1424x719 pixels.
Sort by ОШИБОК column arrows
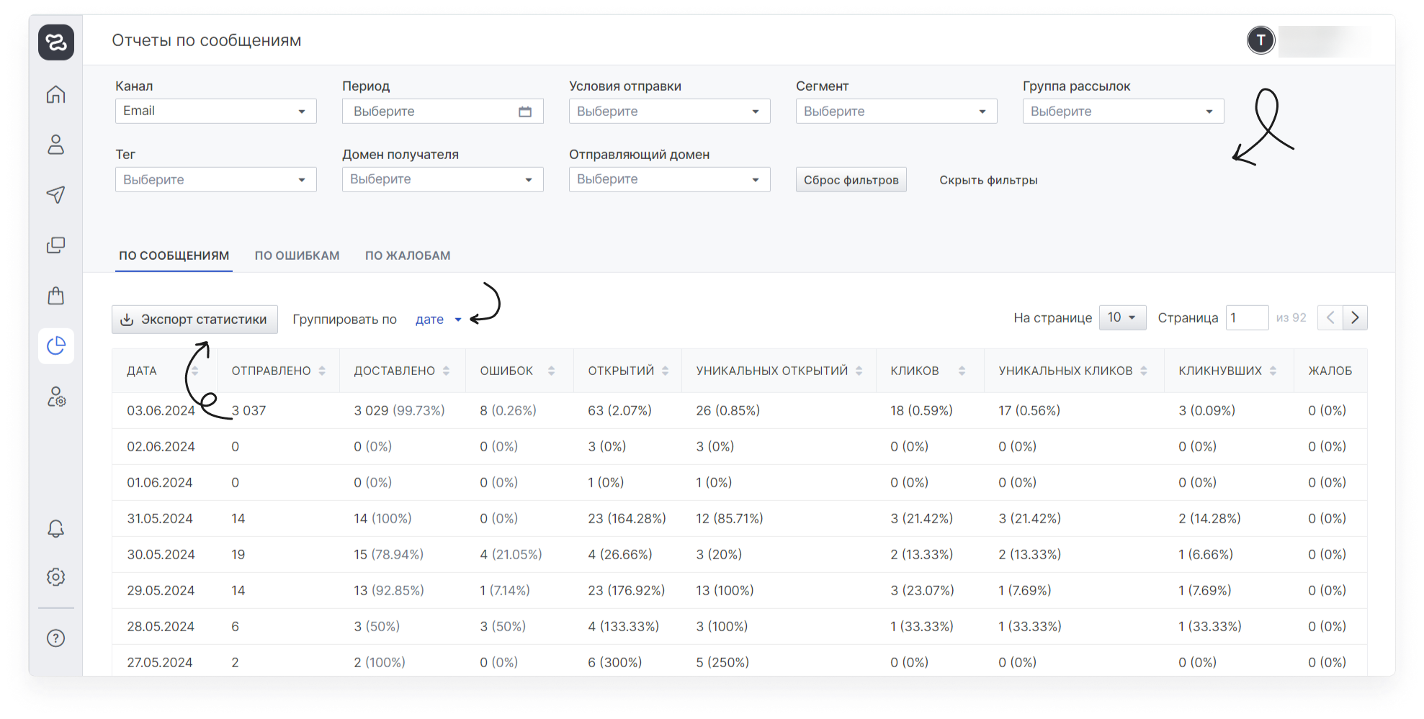[x=551, y=371]
